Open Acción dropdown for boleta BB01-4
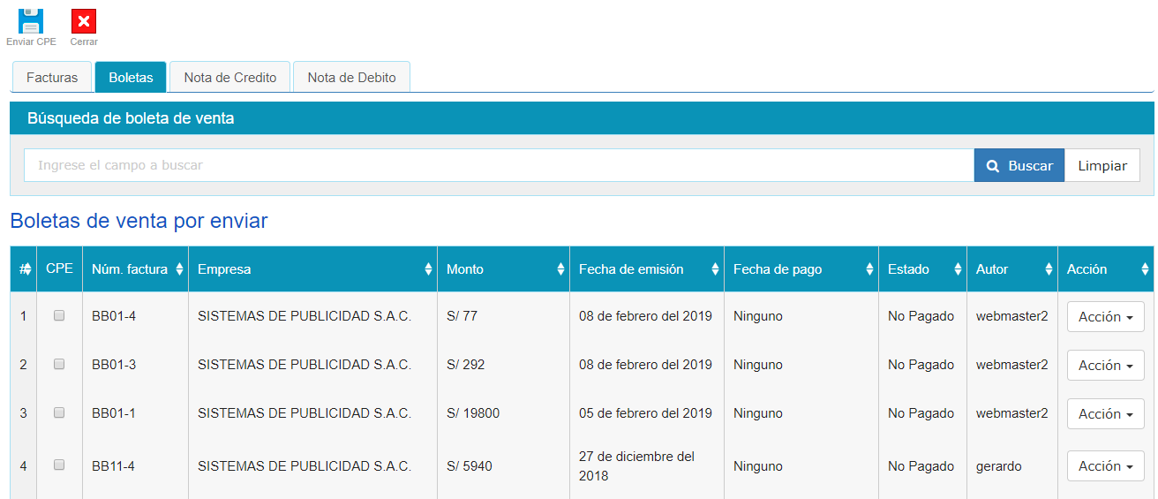 click(x=1105, y=317)
